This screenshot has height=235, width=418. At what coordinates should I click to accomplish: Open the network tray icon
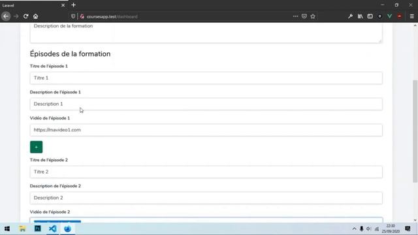(377, 229)
